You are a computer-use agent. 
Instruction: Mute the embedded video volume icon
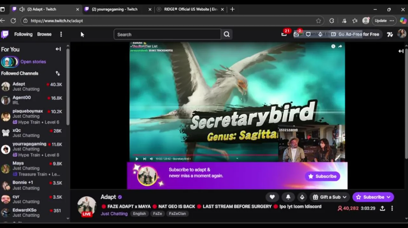click(151, 159)
